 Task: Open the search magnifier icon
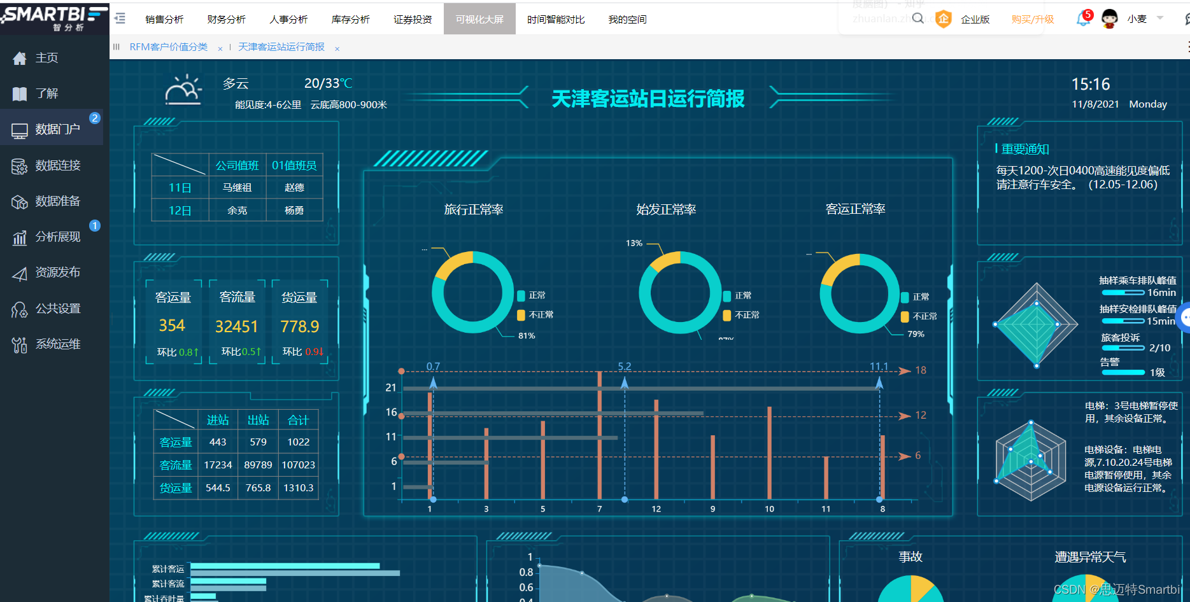917,18
